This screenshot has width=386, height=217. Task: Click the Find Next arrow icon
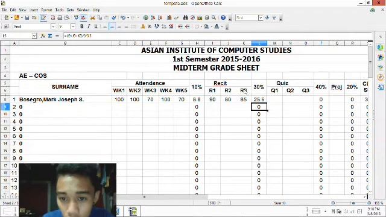click(x=267, y=17)
